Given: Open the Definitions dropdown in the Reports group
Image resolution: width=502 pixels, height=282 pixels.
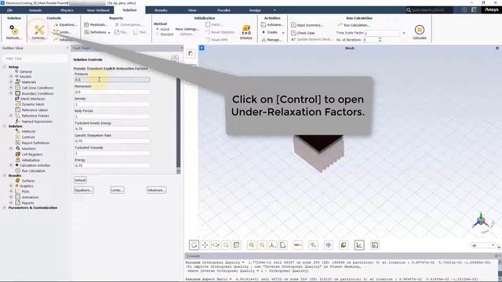Looking at the screenshot, I should click(97, 32).
